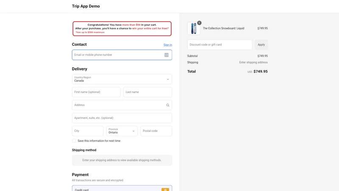Open the Country/Region dropdown

coord(122,79)
